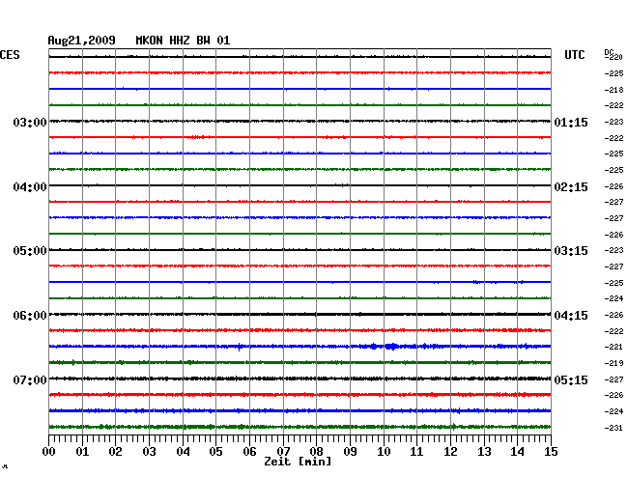
Task: Select the 05:00 local time label
Action: [30, 251]
